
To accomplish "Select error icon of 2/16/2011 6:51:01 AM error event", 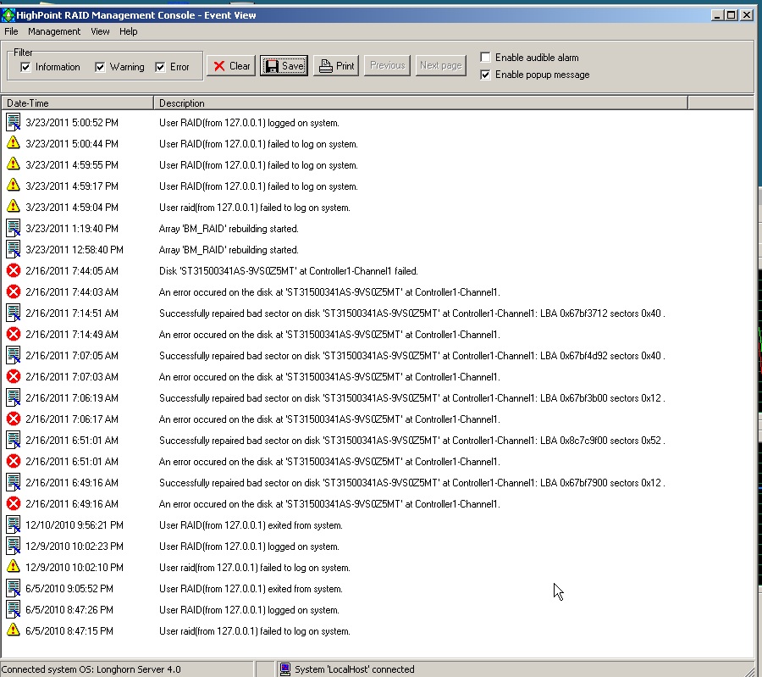I will (x=13, y=461).
